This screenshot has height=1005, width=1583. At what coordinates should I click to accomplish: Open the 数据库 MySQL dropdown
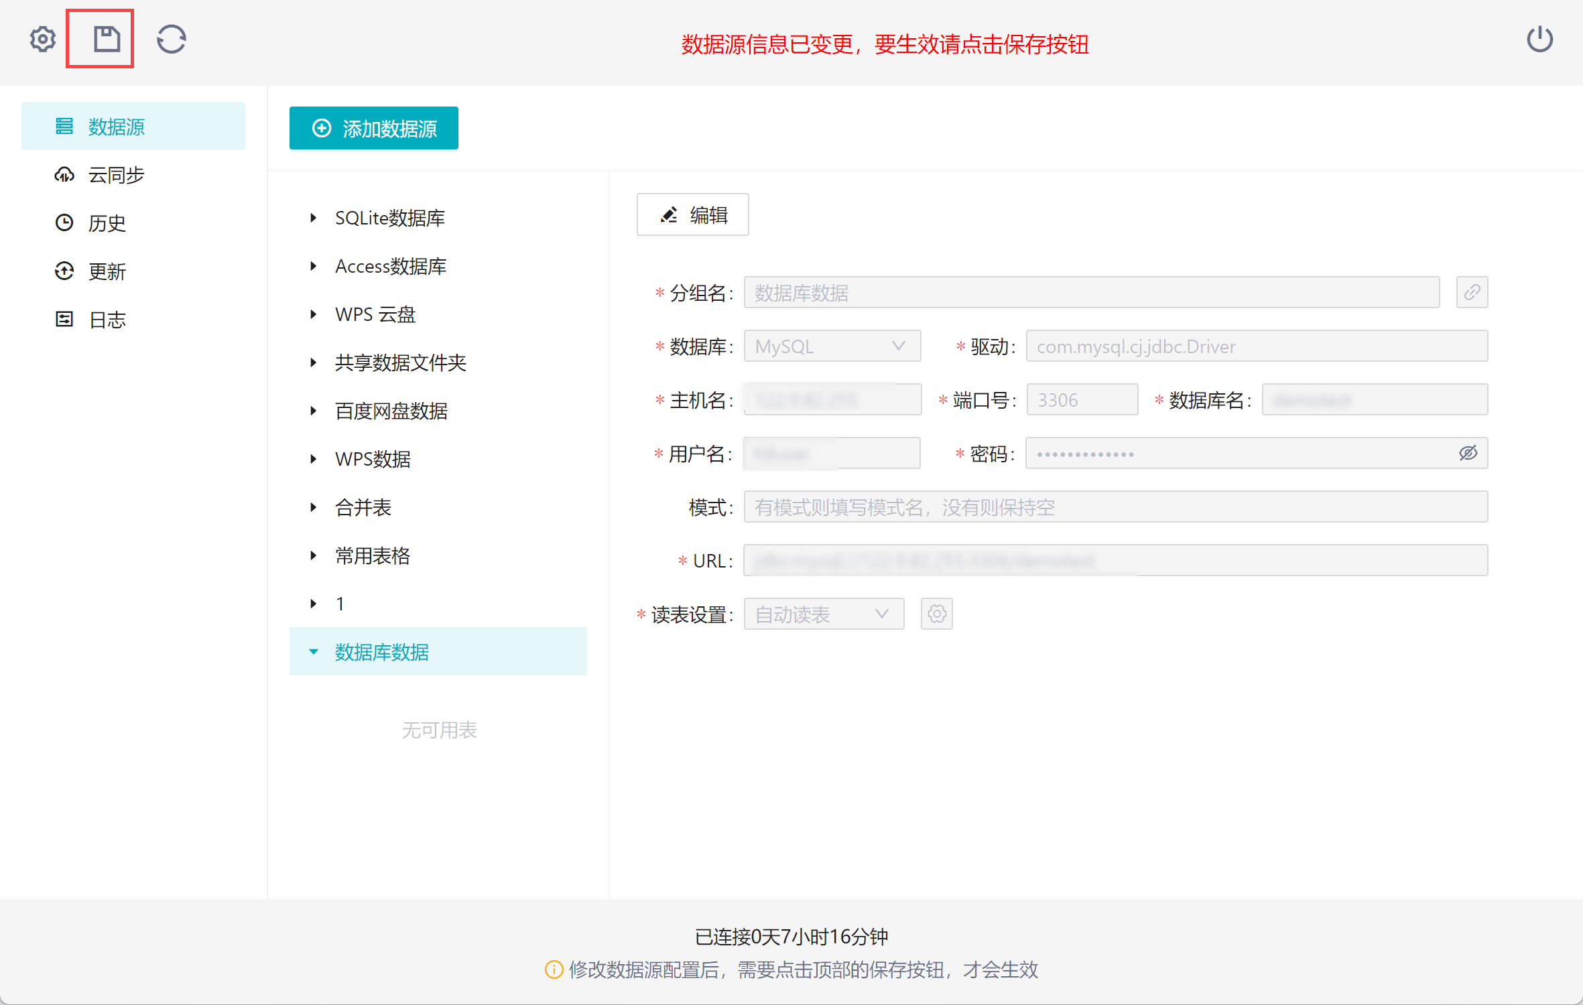[x=832, y=346]
